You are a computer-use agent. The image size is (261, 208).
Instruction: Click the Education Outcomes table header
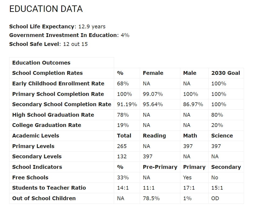(x=41, y=63)
